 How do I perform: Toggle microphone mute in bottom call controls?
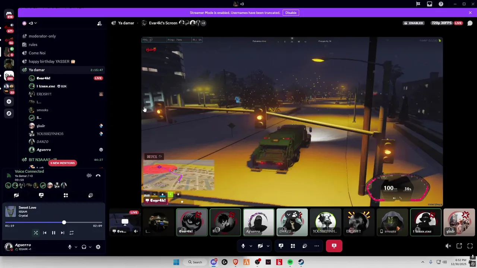point(243,246)
